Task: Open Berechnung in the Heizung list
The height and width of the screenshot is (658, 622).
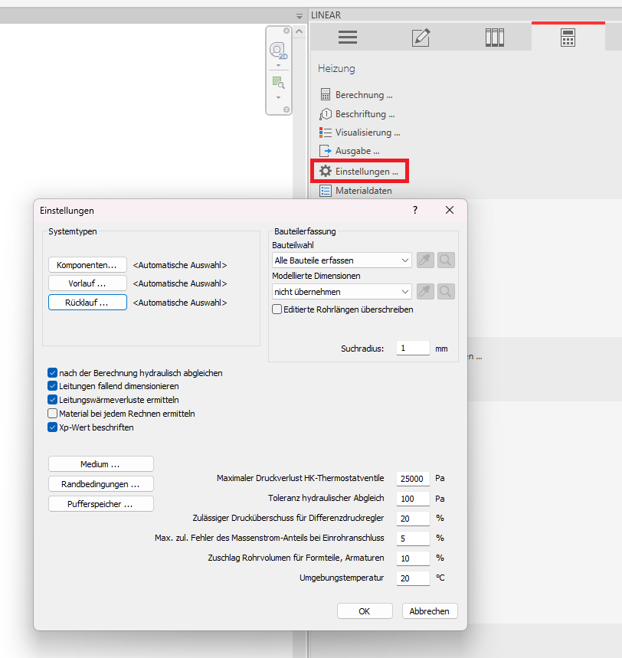Action: click(363, 95)
